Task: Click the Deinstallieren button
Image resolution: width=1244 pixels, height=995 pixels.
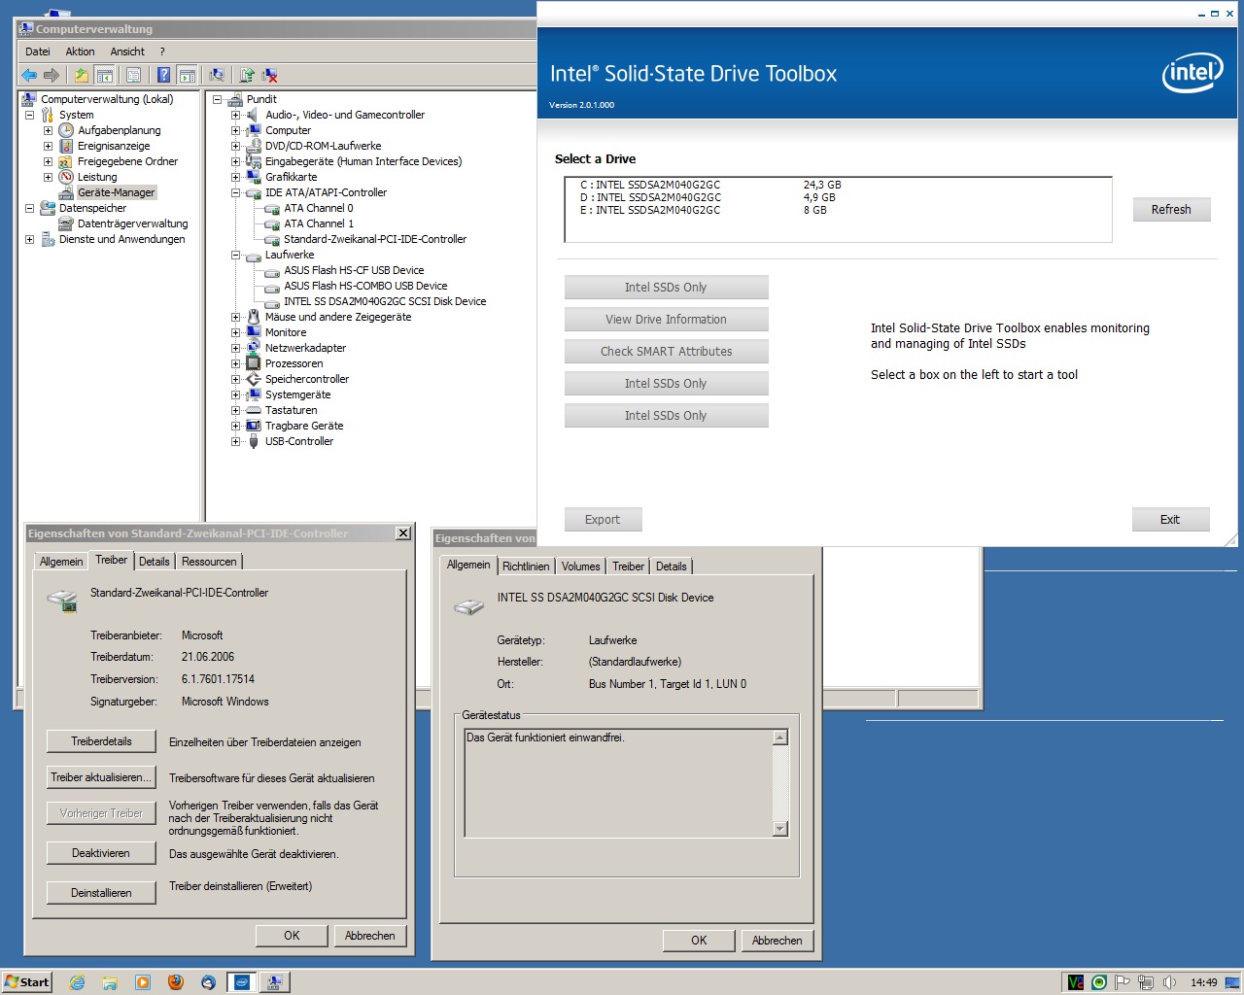Action: pyautogui.click(x=101, y=893)
